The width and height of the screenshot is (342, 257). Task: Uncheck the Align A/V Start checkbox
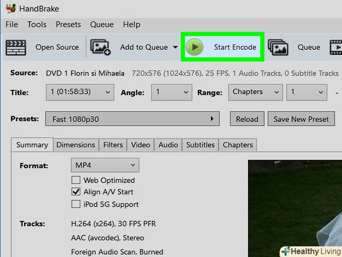pos(76,192)
